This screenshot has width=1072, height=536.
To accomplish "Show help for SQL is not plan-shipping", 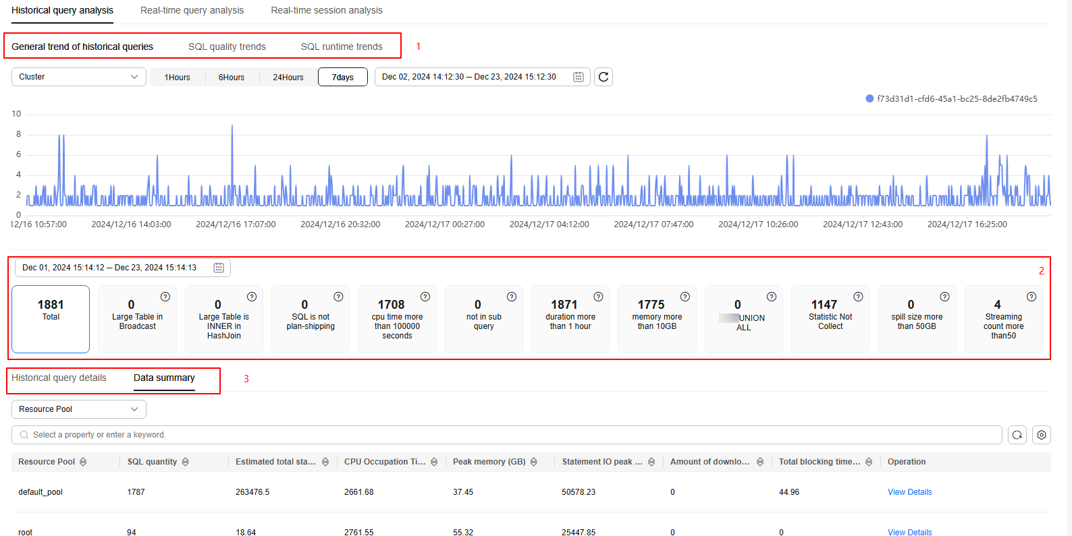I will (x=338, y=297).
